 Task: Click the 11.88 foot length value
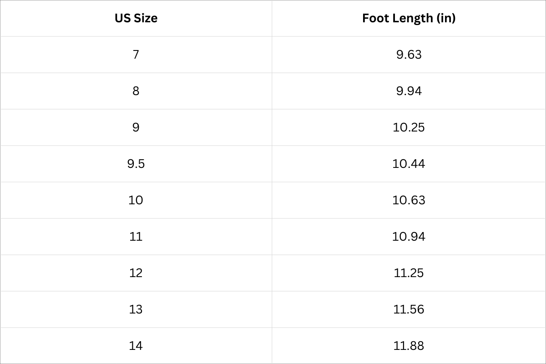409,346
